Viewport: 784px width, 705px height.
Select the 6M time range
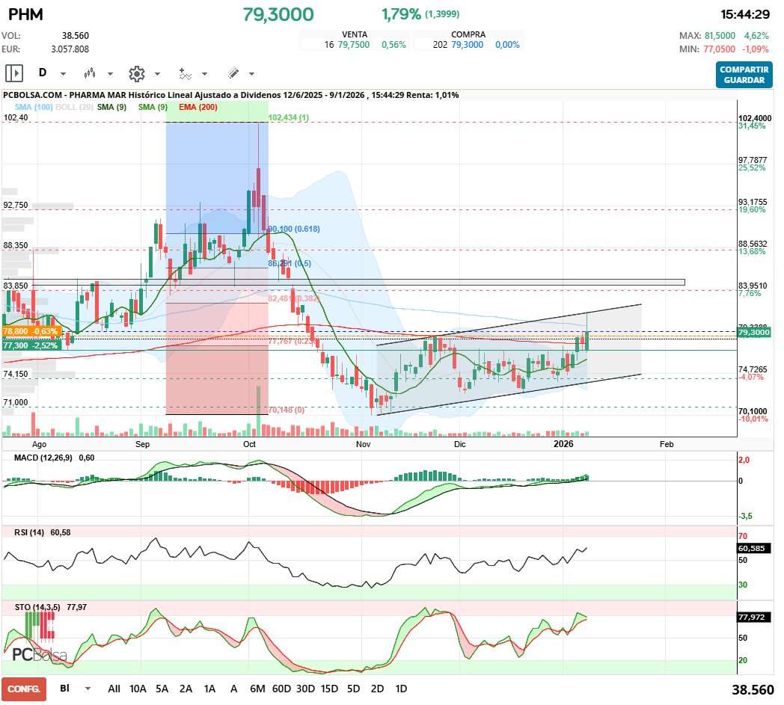pyautogui.click(x=258, y=689)
